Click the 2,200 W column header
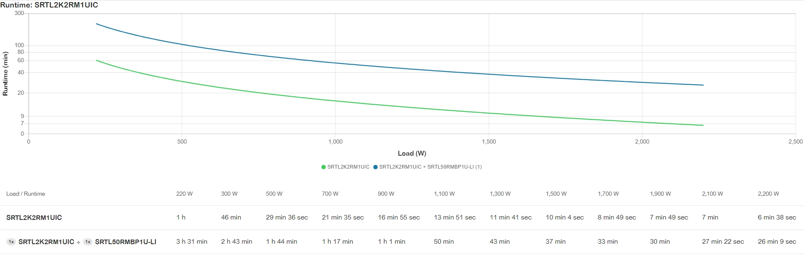Image resolution: width=804 pixels, height=255 pixels. click(768, 194)
